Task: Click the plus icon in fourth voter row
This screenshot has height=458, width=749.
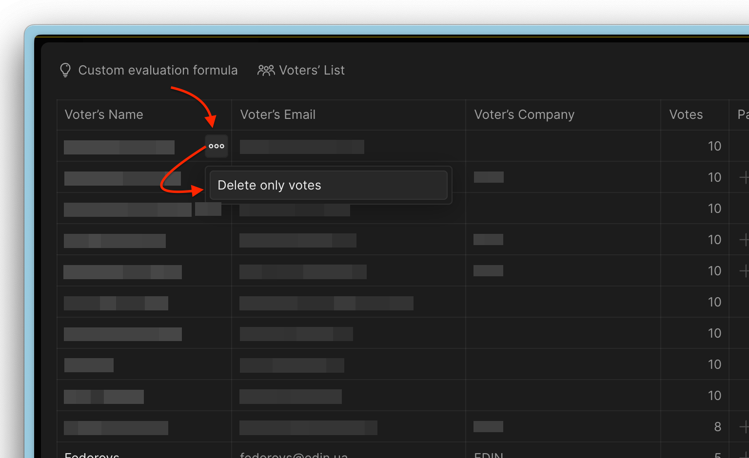Action: tap(744, 240)
